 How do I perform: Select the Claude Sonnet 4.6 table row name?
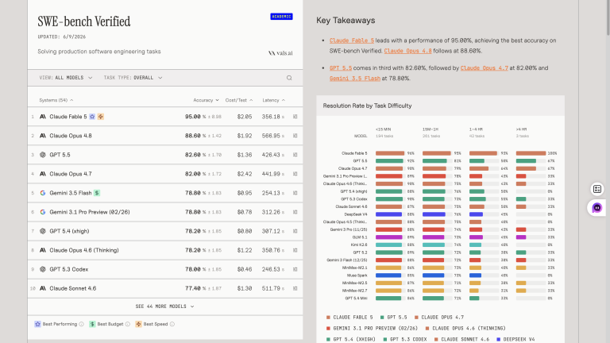pos(73,288)
